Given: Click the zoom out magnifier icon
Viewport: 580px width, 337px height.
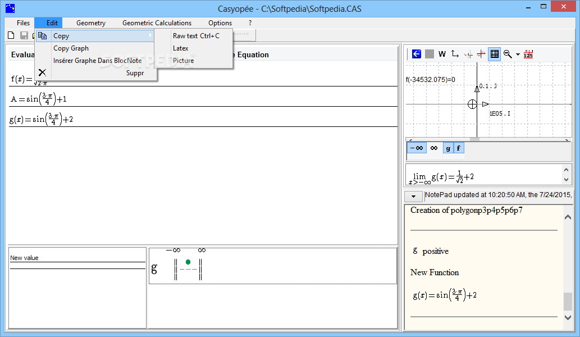Looking at the screenshot, I should [x=508, y=54].
